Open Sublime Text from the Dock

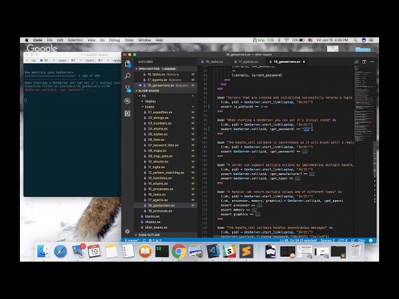[x=246, y=252]
